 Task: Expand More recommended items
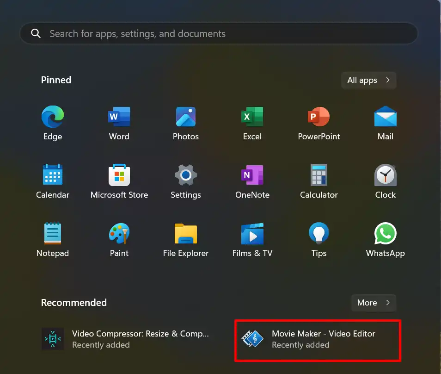[374, 303]
